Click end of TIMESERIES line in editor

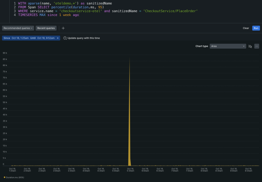79,15
